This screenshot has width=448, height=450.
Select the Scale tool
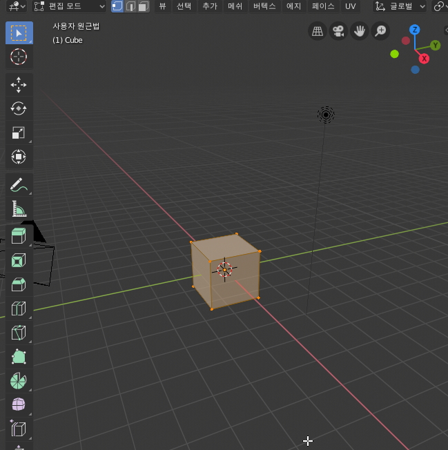pyautogui.click(x=19, y=133)
